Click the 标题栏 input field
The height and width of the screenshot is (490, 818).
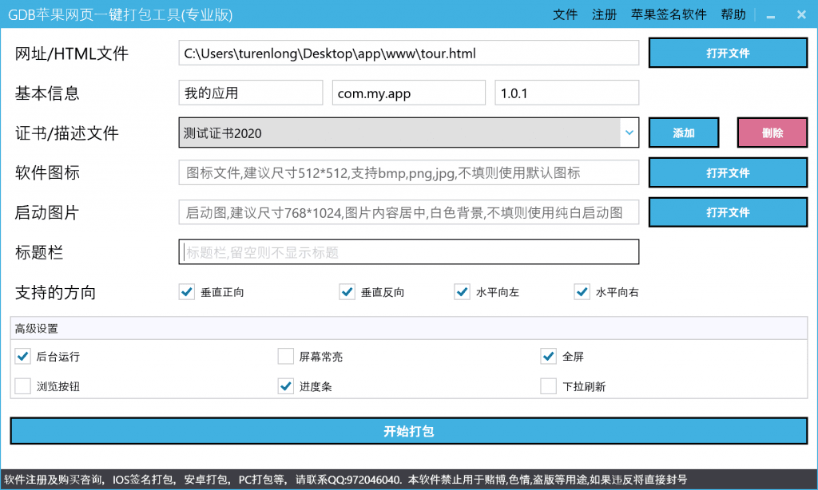tap(408, 252)
